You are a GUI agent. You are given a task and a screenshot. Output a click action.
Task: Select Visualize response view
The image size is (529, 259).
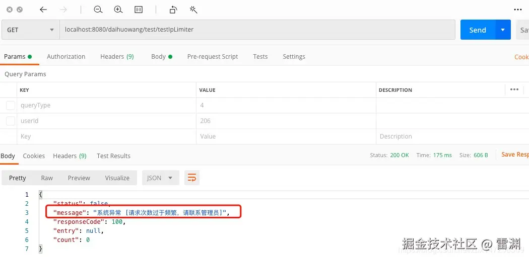pos(117,178)
